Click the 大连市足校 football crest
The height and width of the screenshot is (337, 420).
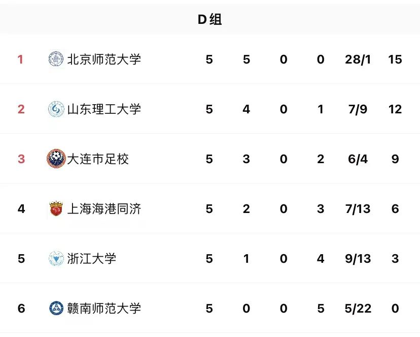56,159
